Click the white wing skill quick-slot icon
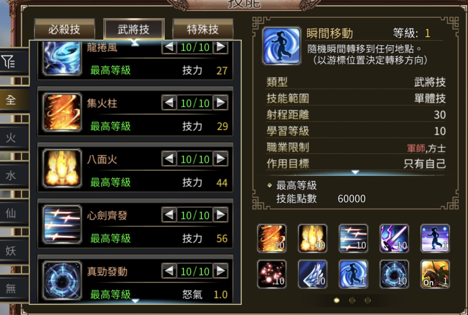 coord(313,274)
